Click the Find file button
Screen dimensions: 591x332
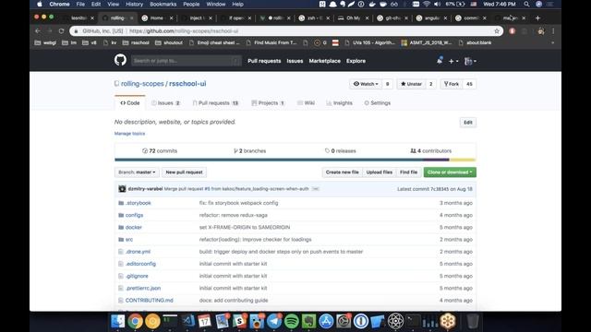(408, 172)
